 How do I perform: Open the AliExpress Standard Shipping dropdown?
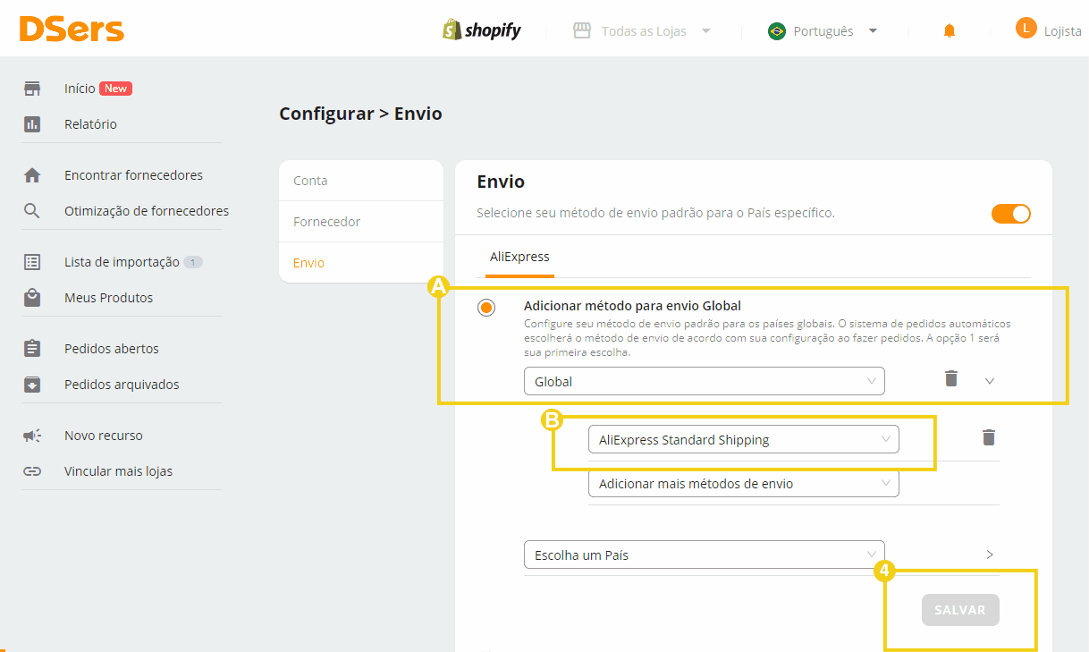pyautogui.click(x=744, y=439)
